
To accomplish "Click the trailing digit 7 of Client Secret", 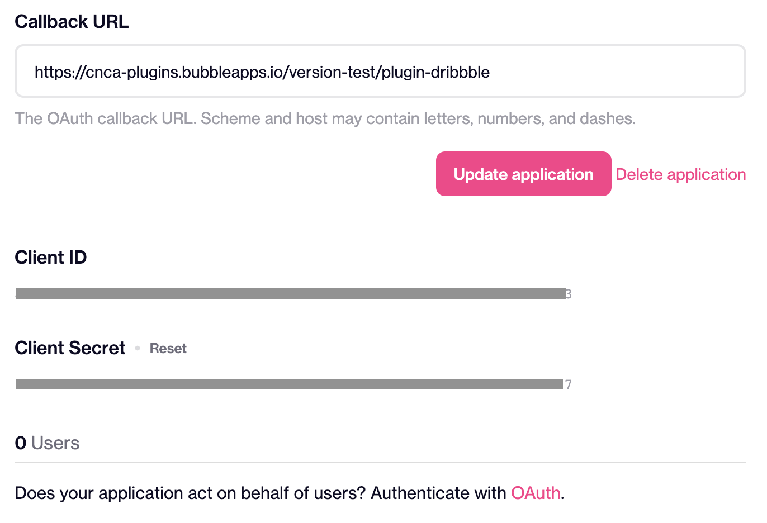I will (569, 384).
